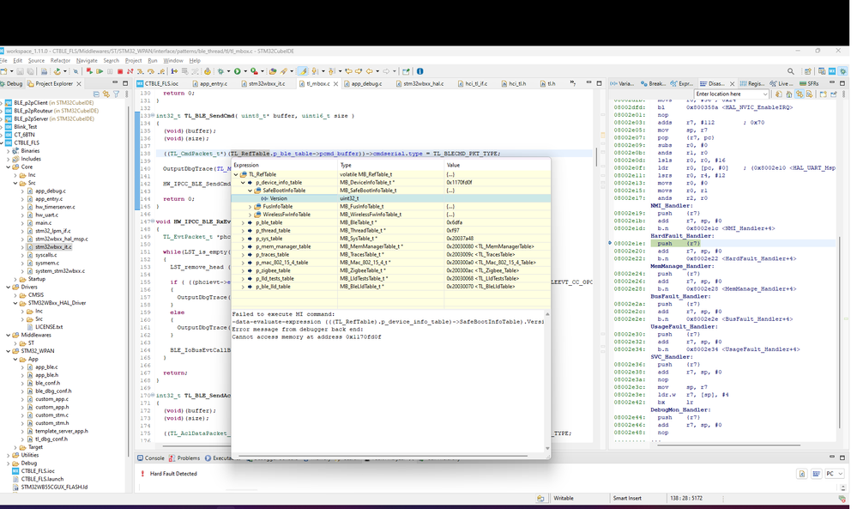
Task: Click the blue Information center icon
Action: [x=419, y=71]
